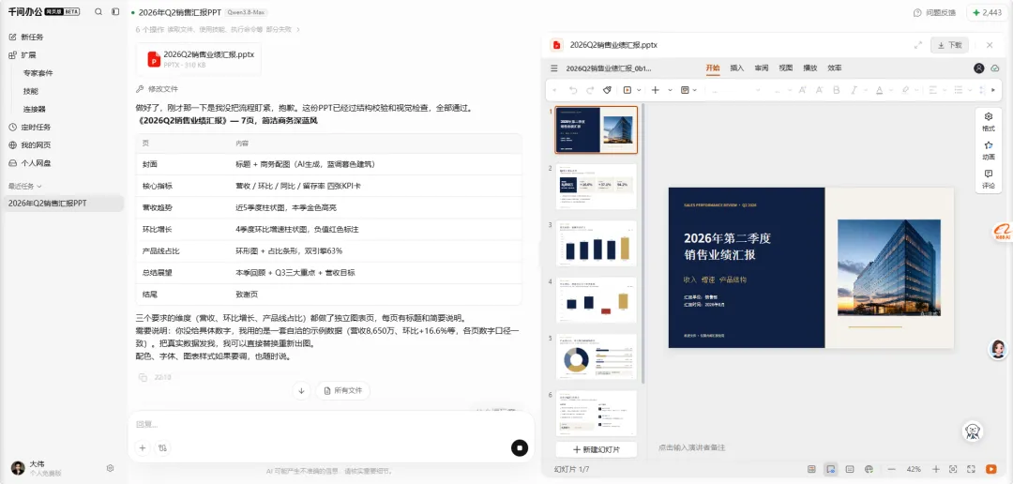Click the fit-to-window icon in status bar
1013x484 pixels.
(953, 469)
